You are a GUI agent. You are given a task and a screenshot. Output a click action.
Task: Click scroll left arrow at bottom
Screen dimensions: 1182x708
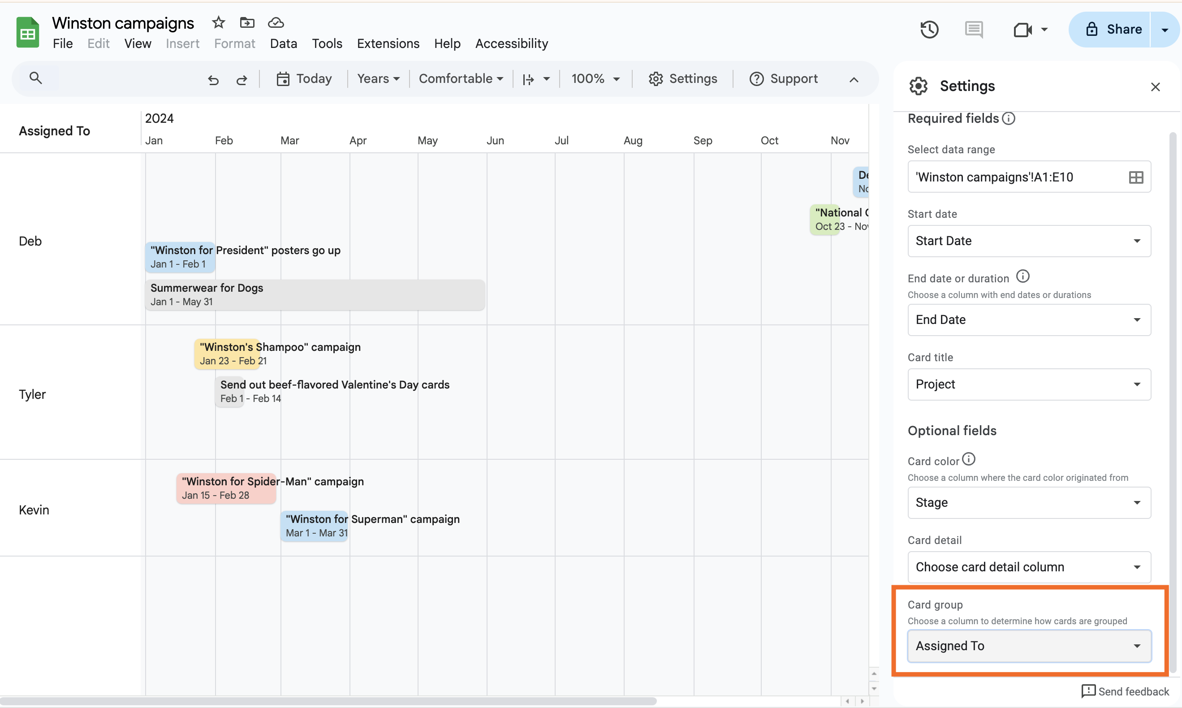[x=847, y=701]
